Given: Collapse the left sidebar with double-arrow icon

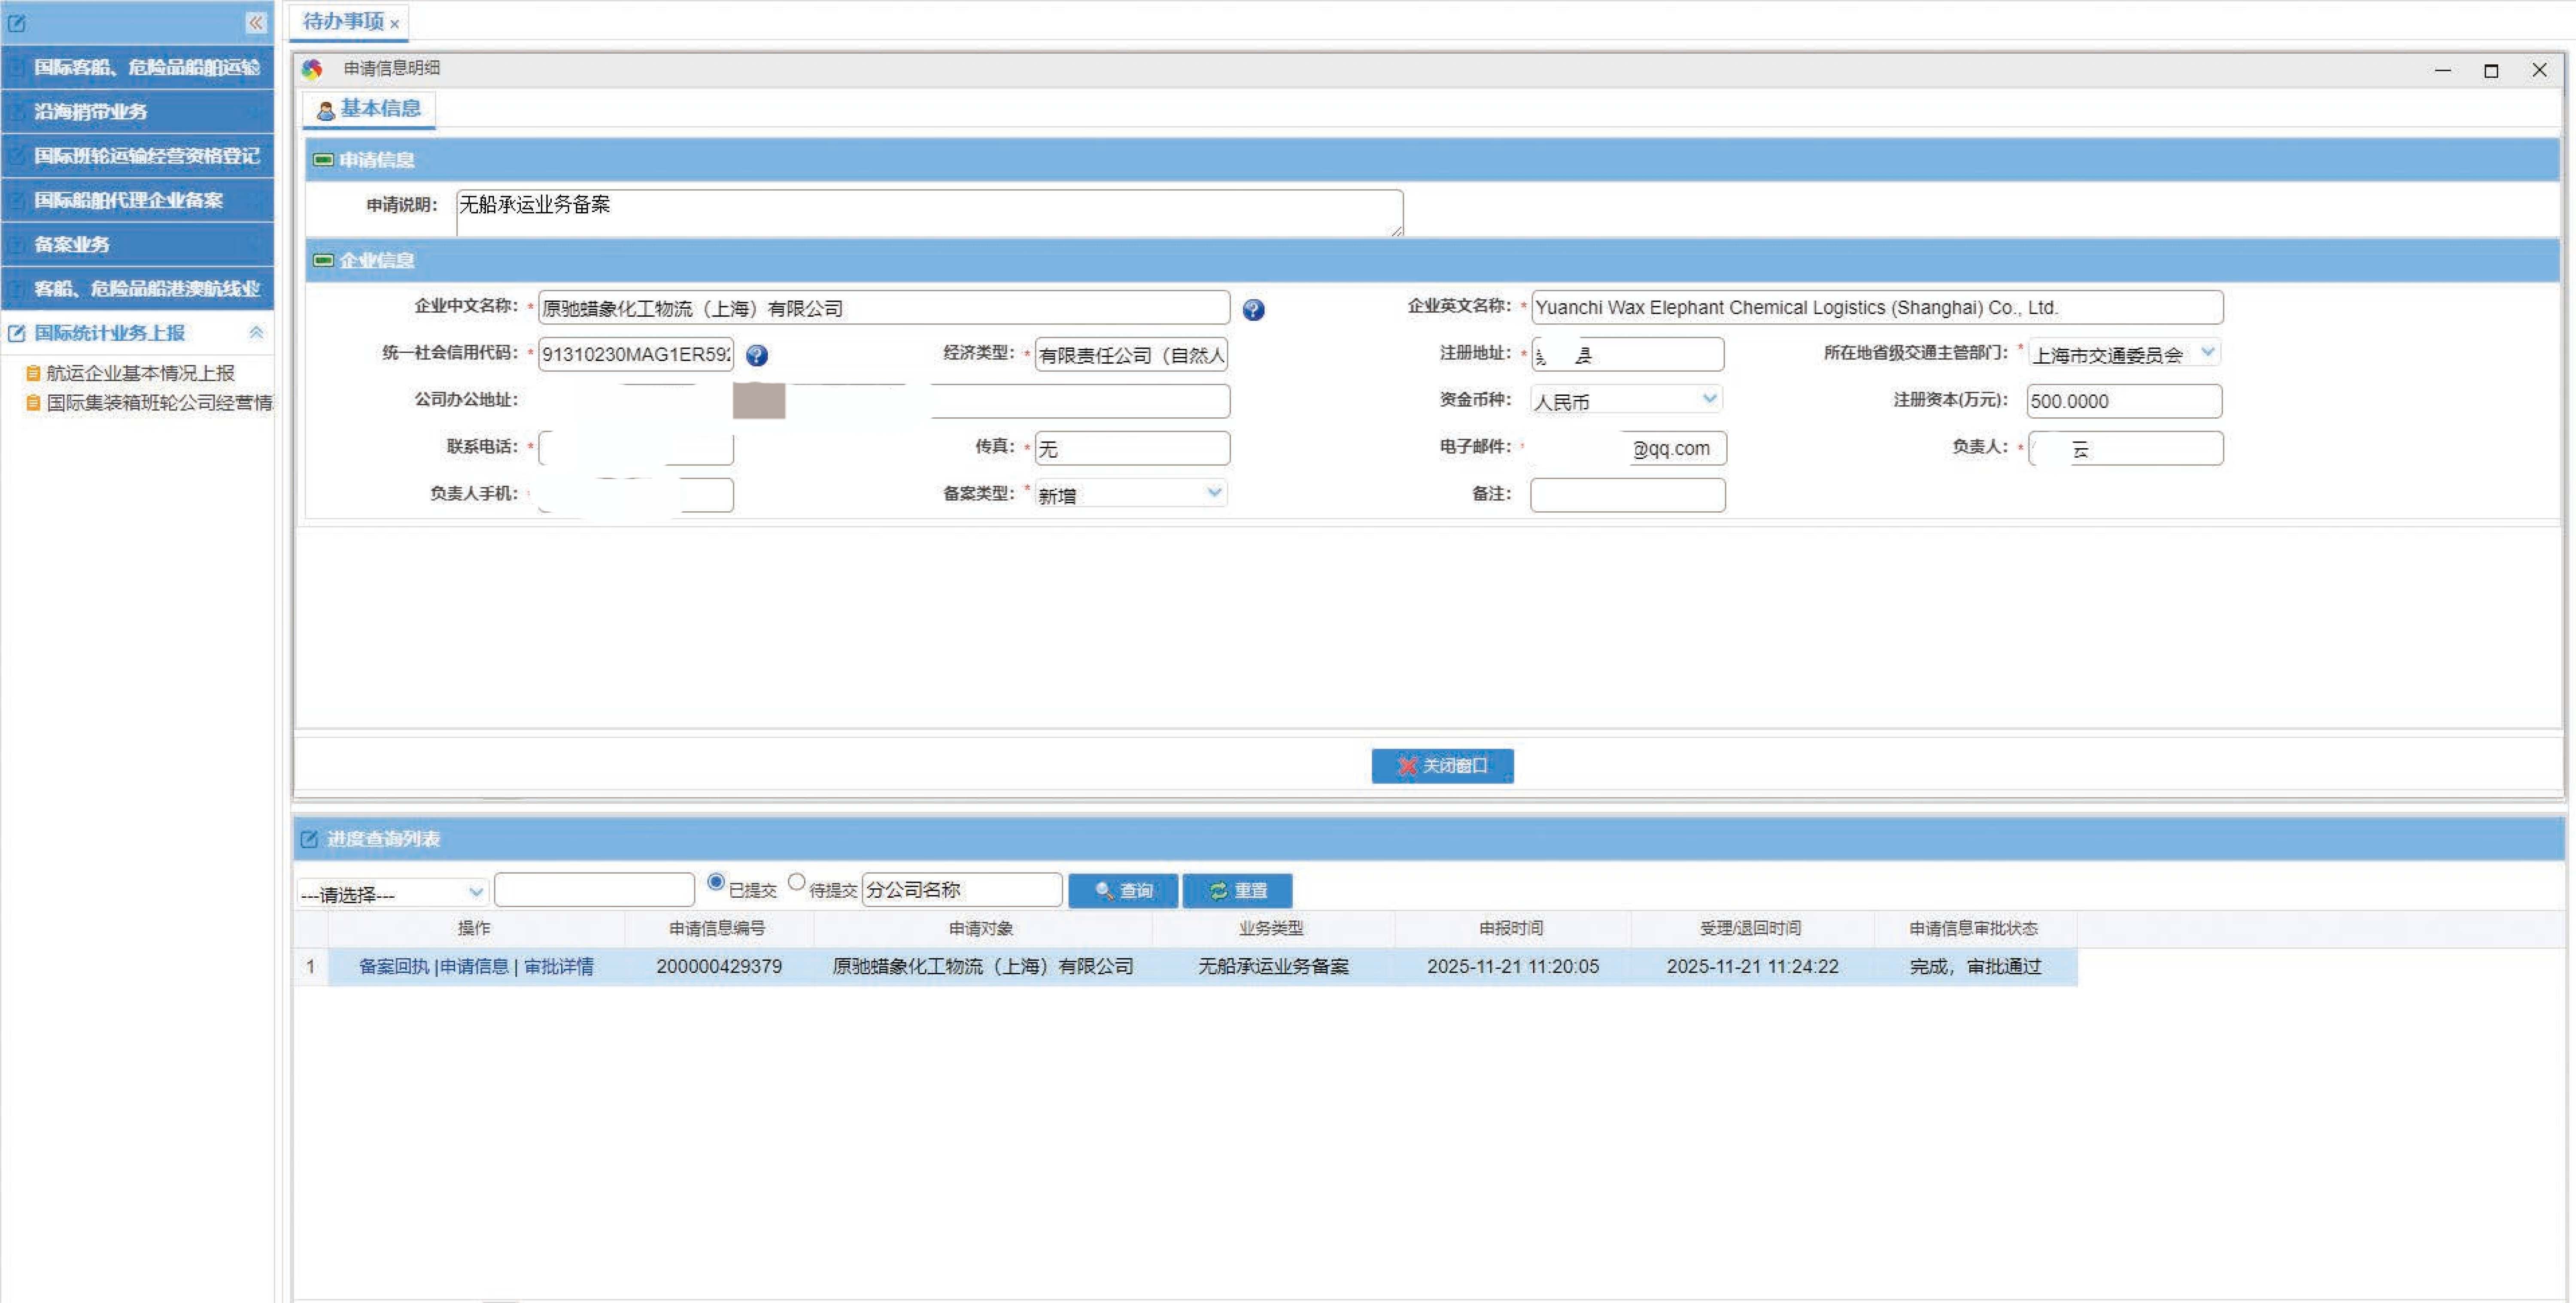Looking at the screenshot, I should click(x=256, y=22).
